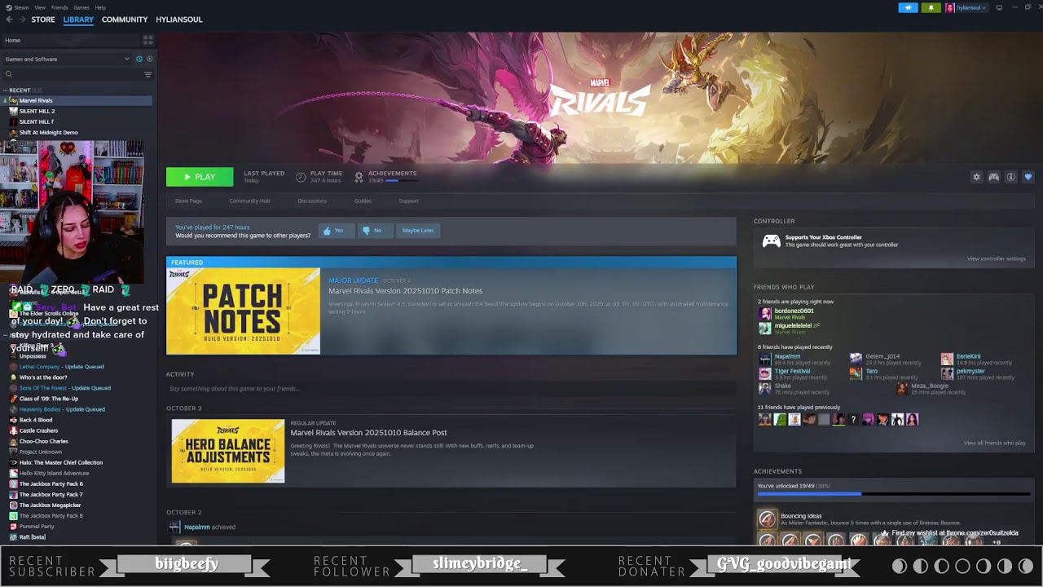Expand the Games and Software dropdown
This screenshot has height=587, width=1043.
(67, 59)
